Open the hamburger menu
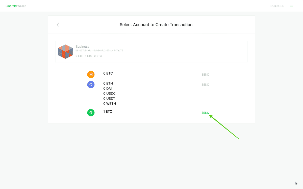Screen dimensions: 303x189 click(292, 6)
